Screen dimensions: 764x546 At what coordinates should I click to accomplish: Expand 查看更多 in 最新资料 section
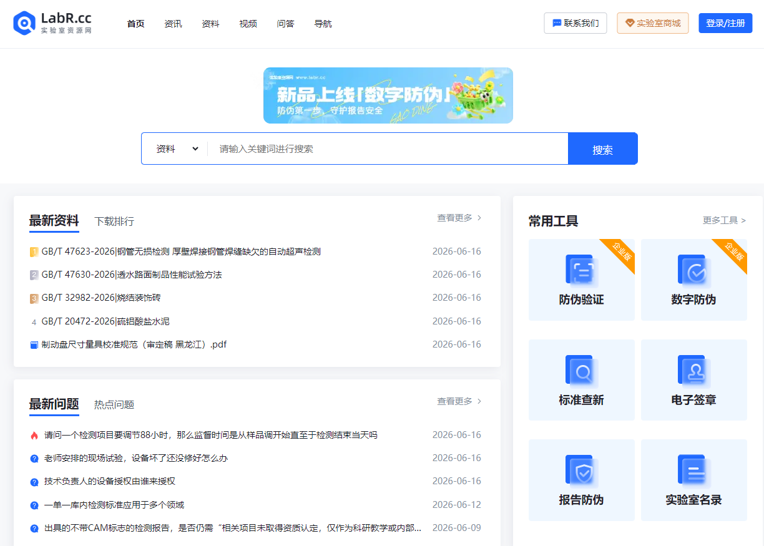459,218
